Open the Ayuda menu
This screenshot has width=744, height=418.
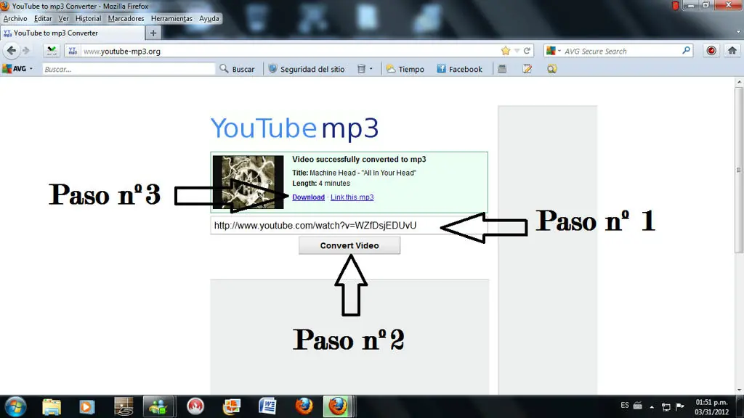tap(209, 18)
